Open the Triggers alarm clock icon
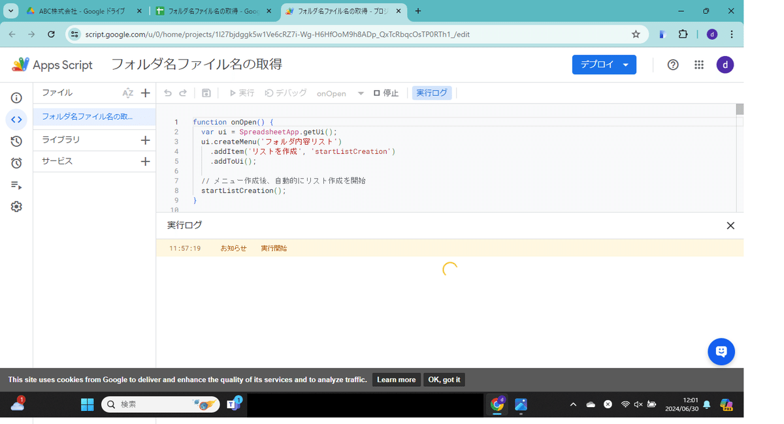This screenshot has width=784, height=424. tap(16, 163)
